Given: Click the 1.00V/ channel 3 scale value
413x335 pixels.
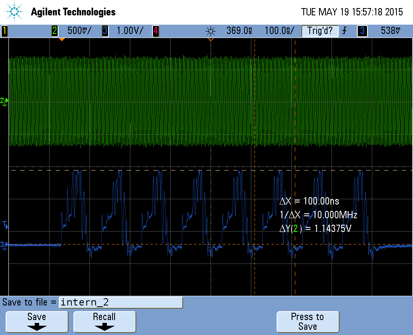Looking at the screenshot, I should click(130, 31).
